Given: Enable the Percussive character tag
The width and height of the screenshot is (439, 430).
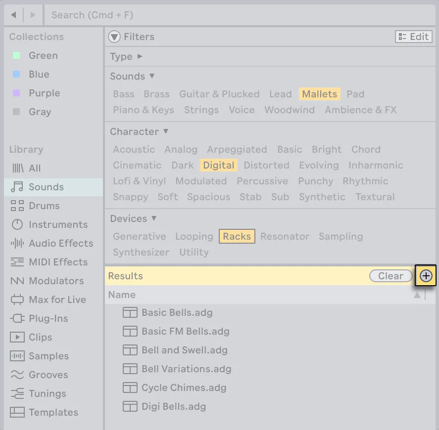Looking at the screenshot, I should (262, 181).
